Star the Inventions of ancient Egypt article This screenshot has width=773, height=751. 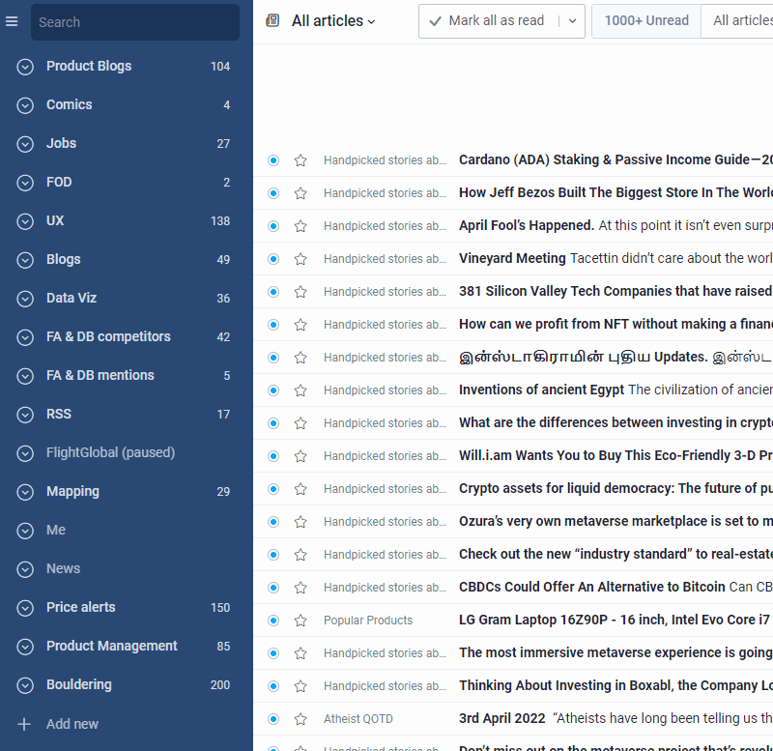point(301,390)
